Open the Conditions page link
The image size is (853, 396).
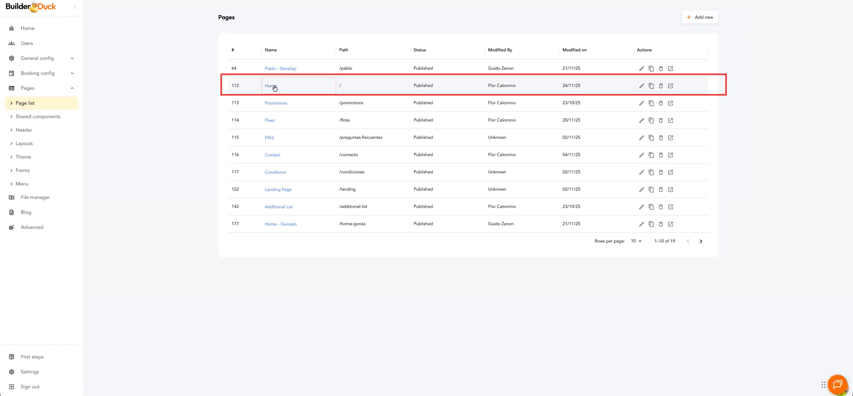[x=275, y=173]
